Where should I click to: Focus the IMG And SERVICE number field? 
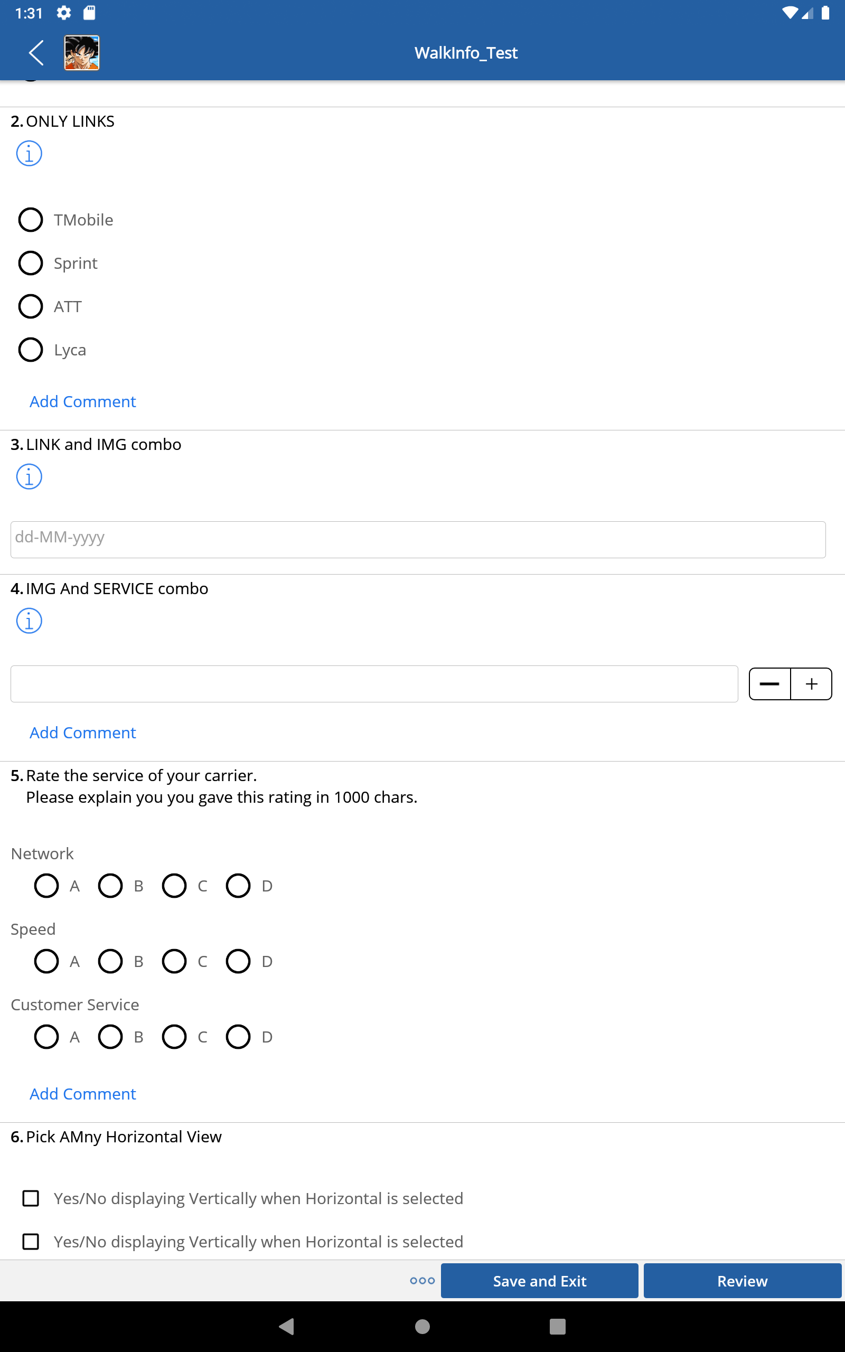[374, 684]
